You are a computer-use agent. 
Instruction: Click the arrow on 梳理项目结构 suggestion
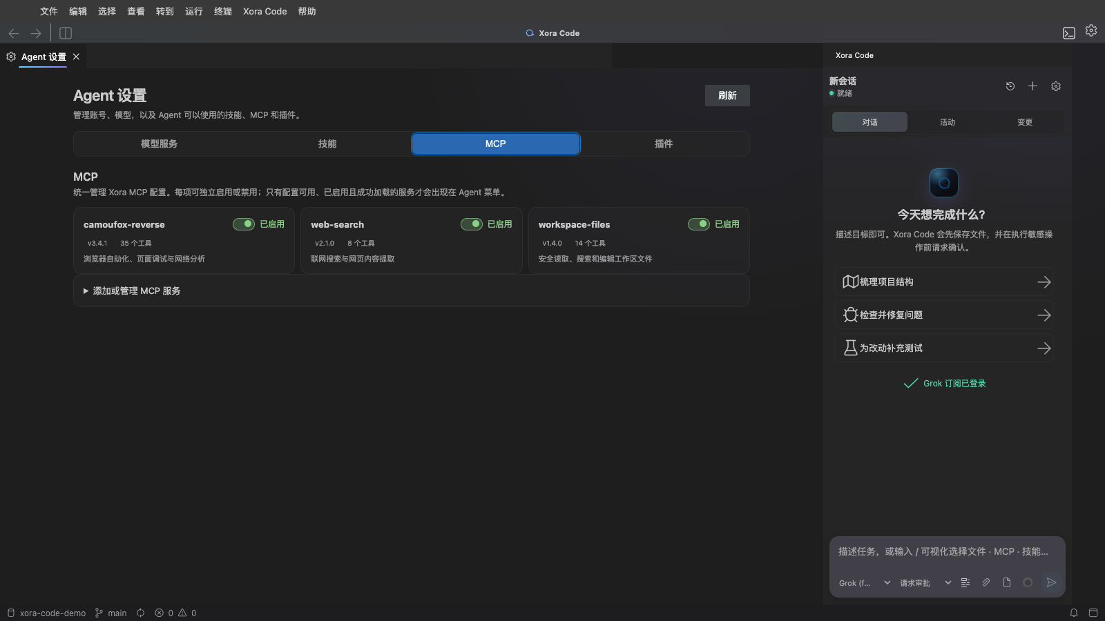1044,282
